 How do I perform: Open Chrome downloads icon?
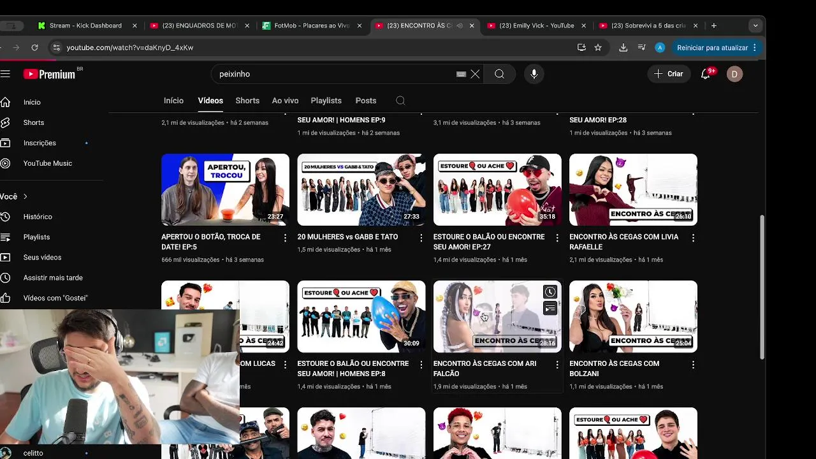click(623, 47)
